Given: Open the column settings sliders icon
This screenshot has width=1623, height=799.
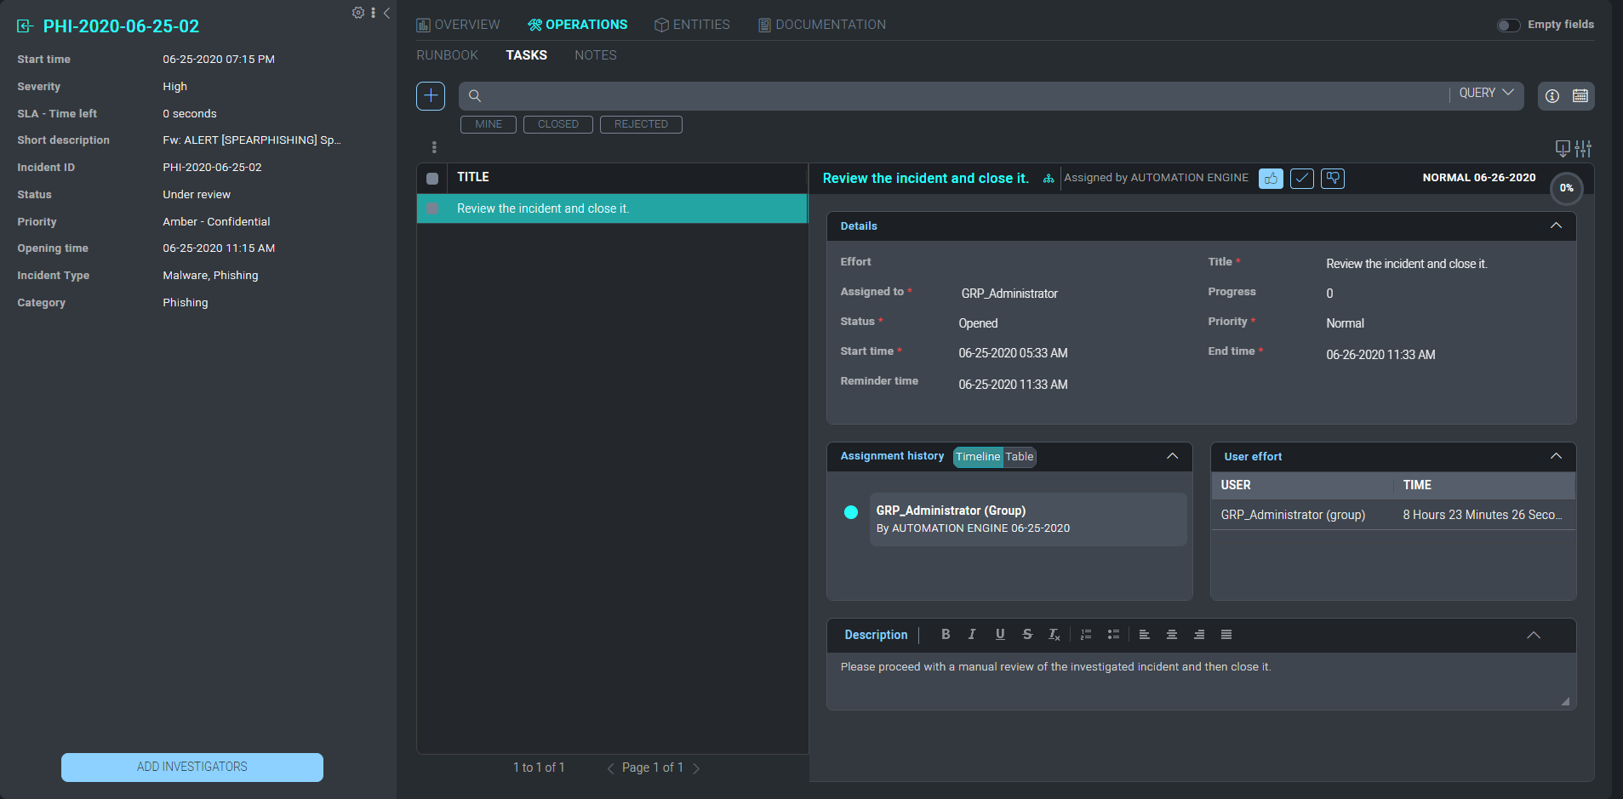Looking at the screenshot, I should 1583,149.
